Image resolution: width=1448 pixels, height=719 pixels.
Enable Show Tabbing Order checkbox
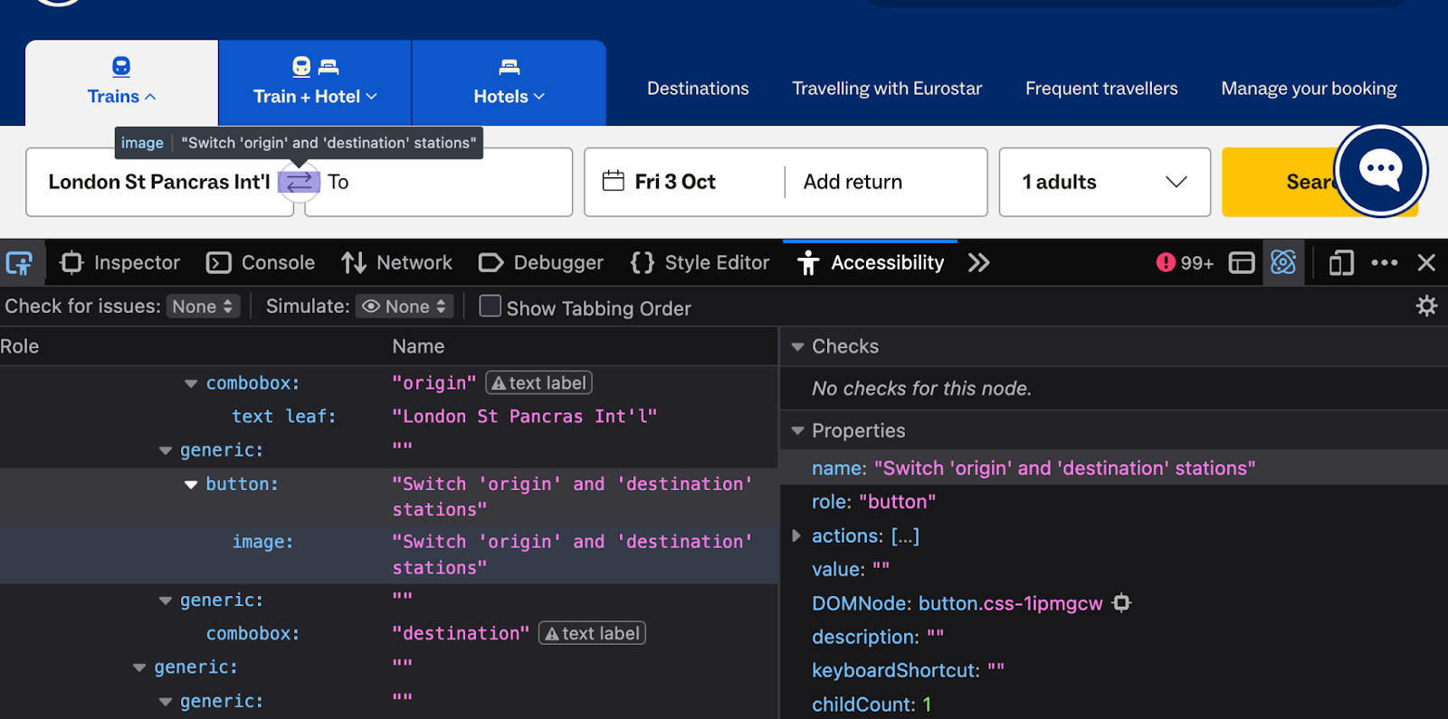[490, 307]
